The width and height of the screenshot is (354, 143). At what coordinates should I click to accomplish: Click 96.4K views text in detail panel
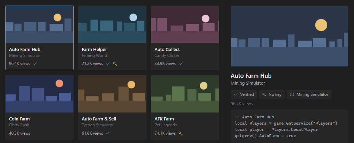[x=242, y=104]
